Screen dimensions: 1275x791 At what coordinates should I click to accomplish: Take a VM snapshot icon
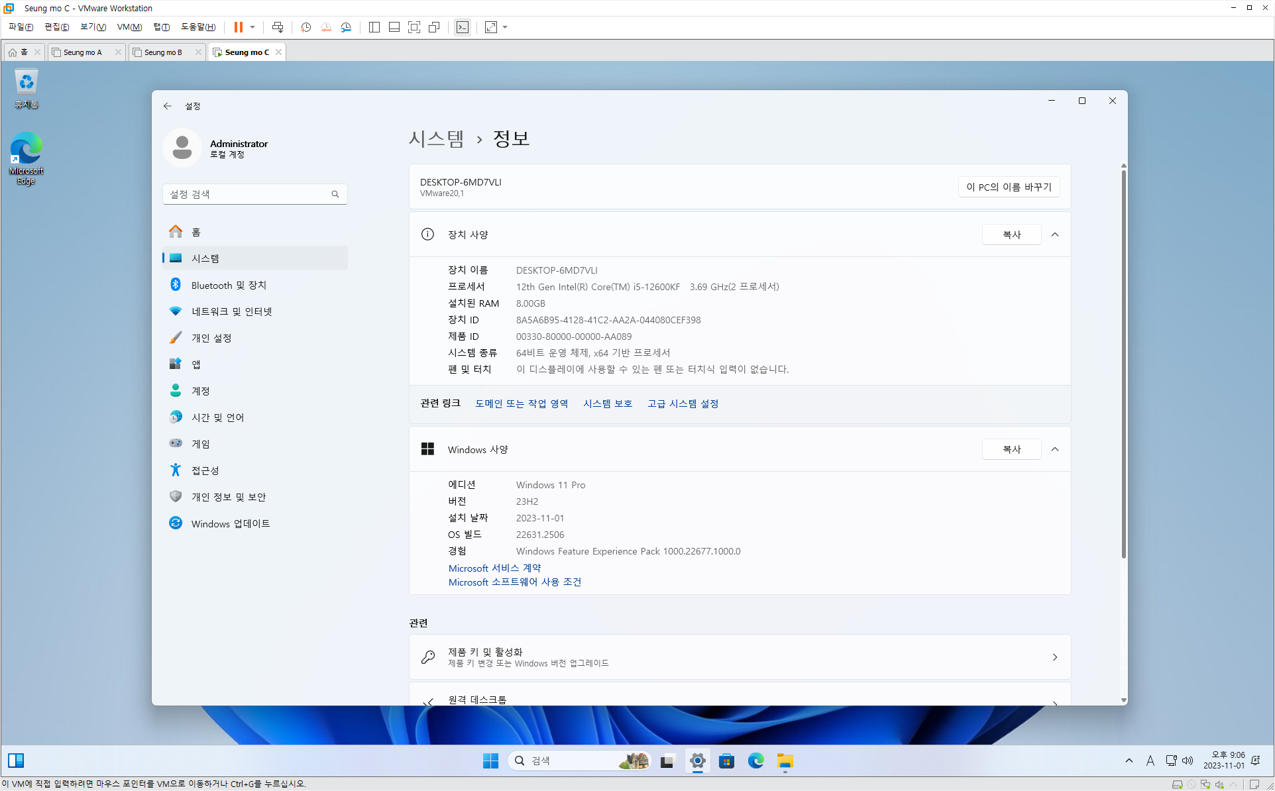305,27
